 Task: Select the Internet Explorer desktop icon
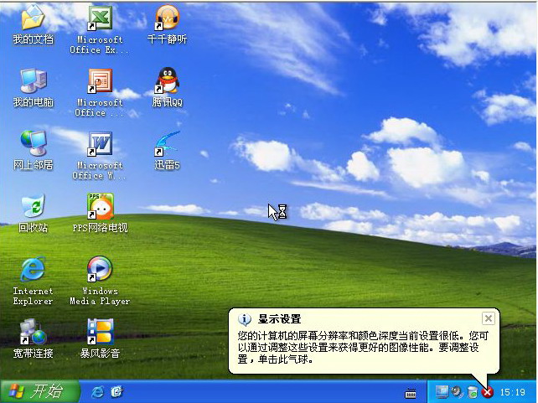pyautogui.click(x=33, y=282)
